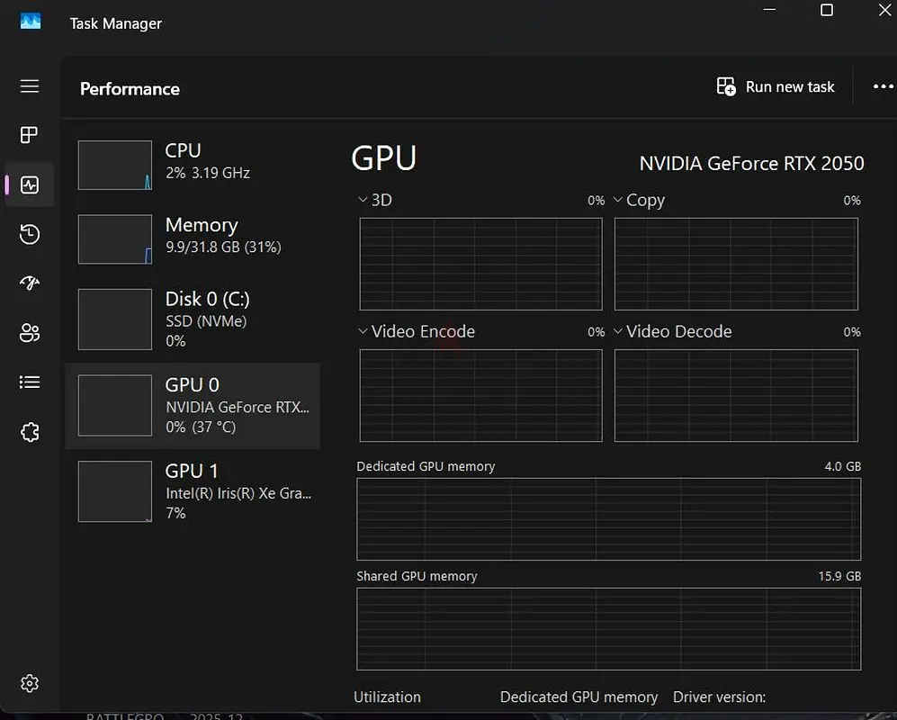Click the Dedicated GPU memory graph

coord(608,519)
